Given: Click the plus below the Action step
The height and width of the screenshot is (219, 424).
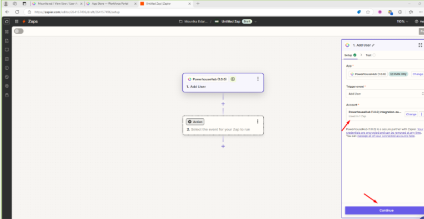Looking at the screenshot, I should click(x=223, y=146).
